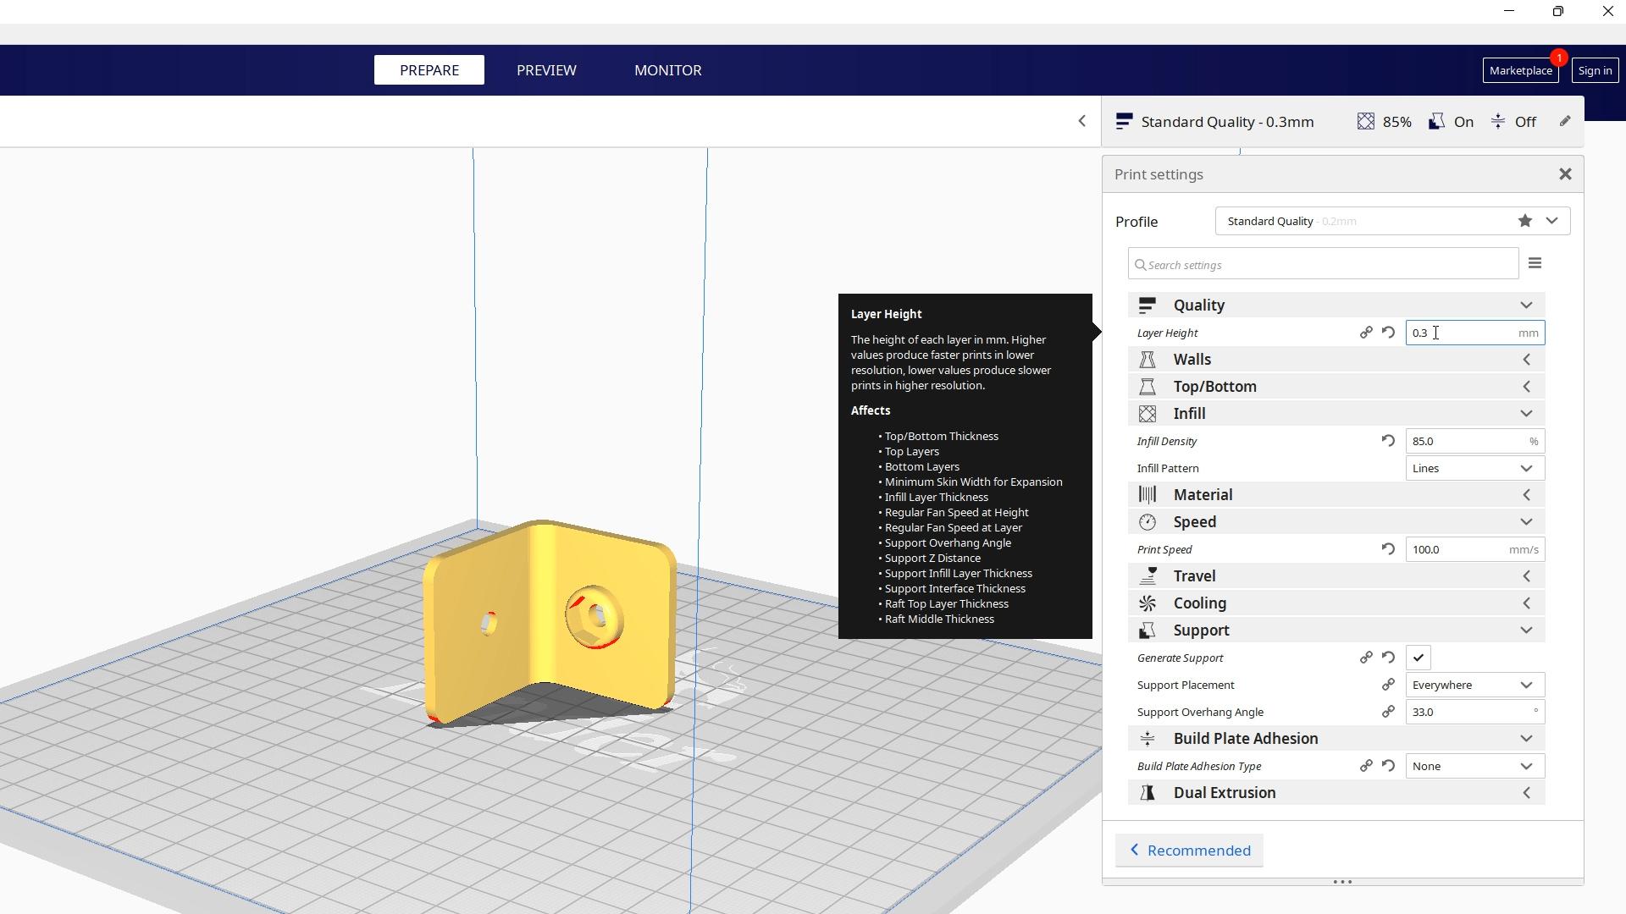Click the adhesion icon showing Off
This screenshot has height=914, width=1626.
pos(1497,121)
